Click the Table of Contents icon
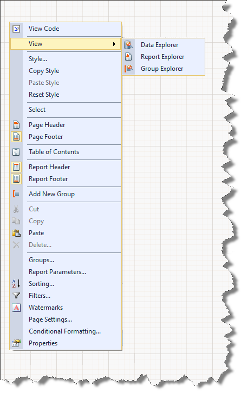The image size is (241, 400). (x=16, y=152)
